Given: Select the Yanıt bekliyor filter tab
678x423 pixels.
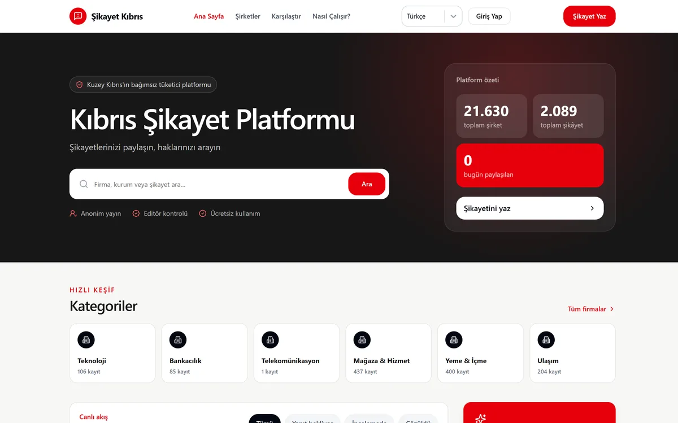Looking at the screenshot, I should [x=312, y=419].
